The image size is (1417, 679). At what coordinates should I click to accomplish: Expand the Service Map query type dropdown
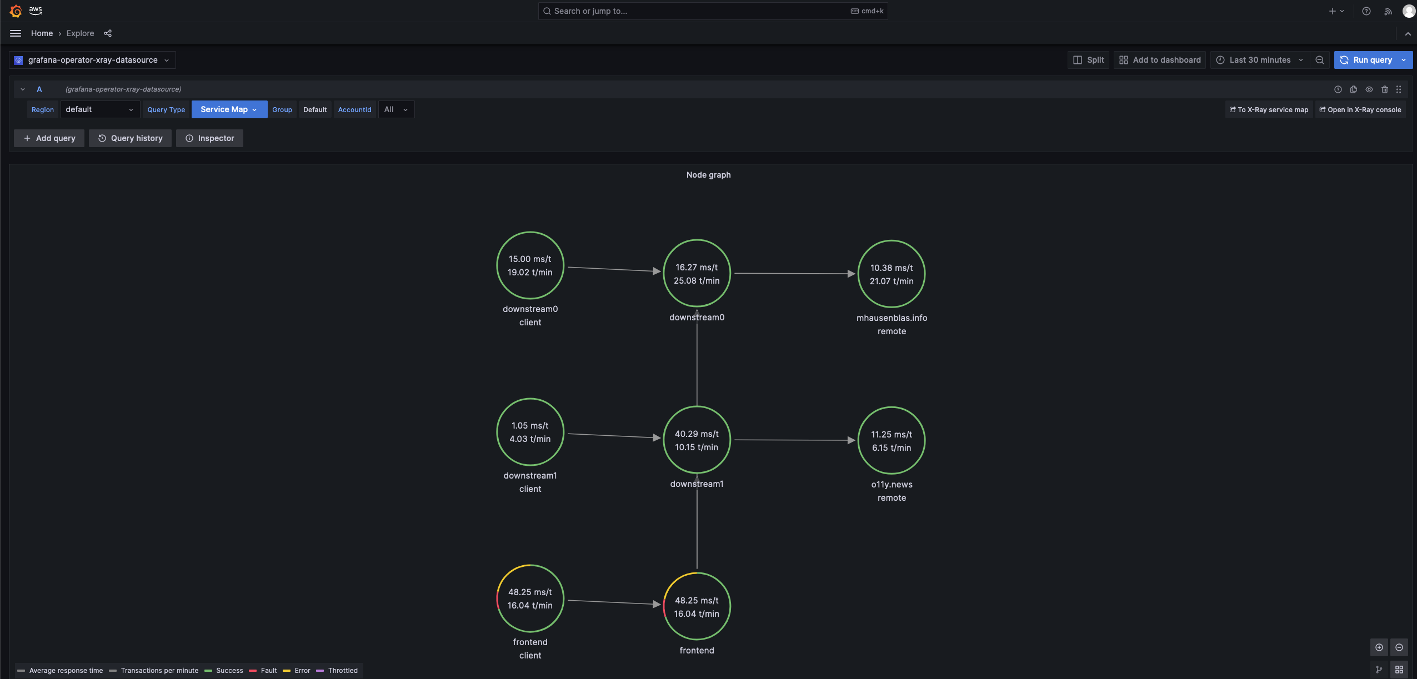(x=229, y=109)
